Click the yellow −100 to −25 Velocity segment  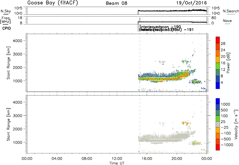[218, 130]
